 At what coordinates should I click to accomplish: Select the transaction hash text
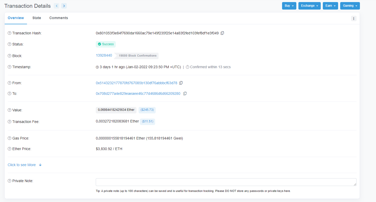coord(157,33)
